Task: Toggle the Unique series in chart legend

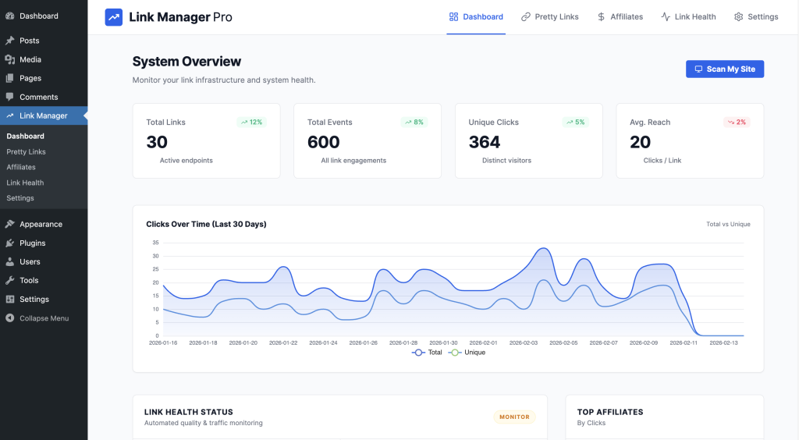Action: [x=467, y=353]
